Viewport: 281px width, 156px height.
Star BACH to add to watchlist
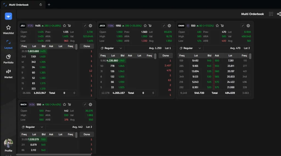[x=64, y=104]
